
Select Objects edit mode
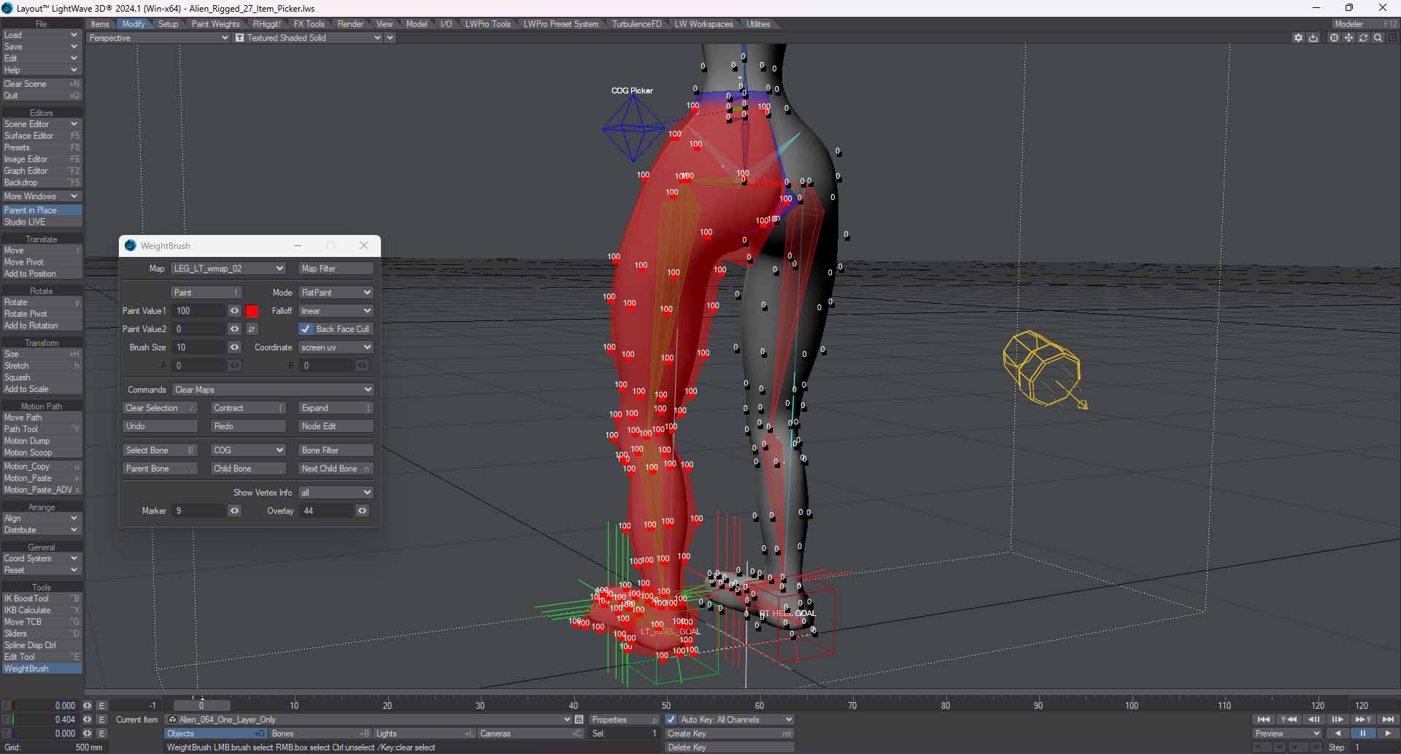[x=216, y=734]
